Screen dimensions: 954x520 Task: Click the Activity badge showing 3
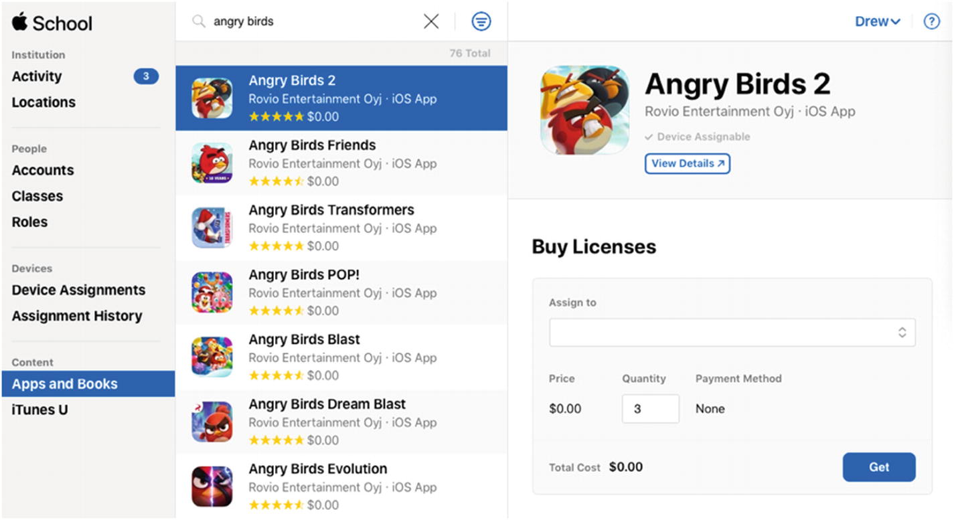(x=146, y=76)
